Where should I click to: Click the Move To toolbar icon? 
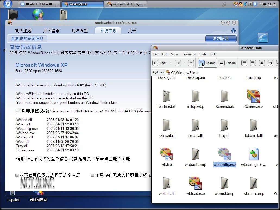click(x=244, y=63)
